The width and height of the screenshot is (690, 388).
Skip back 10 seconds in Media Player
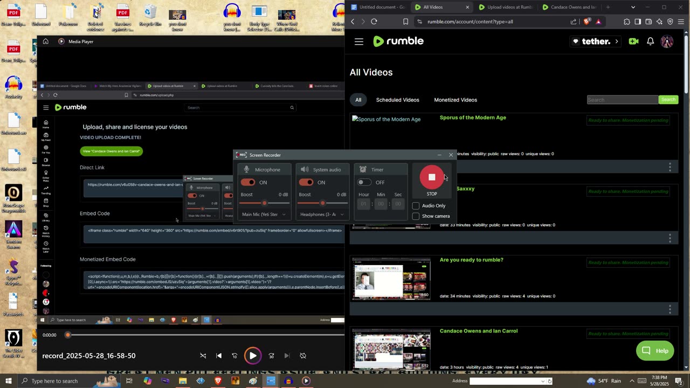click(x=234, y=356)
